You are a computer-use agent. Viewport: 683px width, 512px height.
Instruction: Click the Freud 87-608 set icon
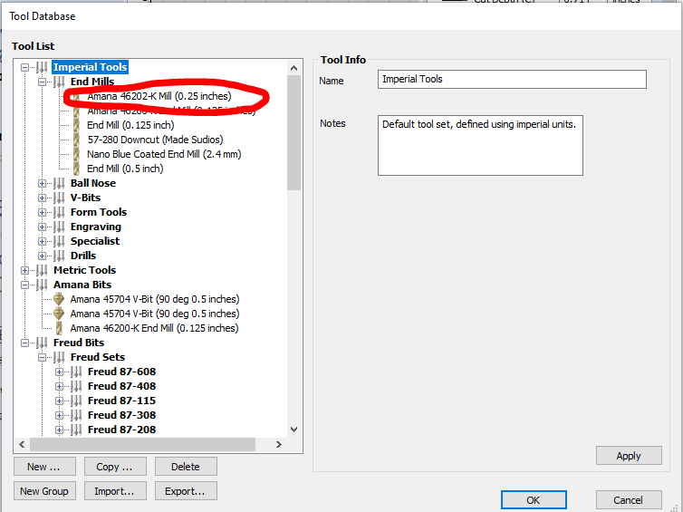[76, 372]
